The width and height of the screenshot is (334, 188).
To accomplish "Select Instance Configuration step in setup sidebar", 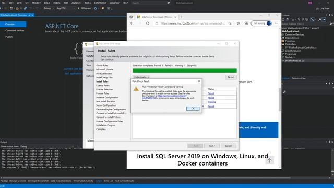I will [107, 98].
